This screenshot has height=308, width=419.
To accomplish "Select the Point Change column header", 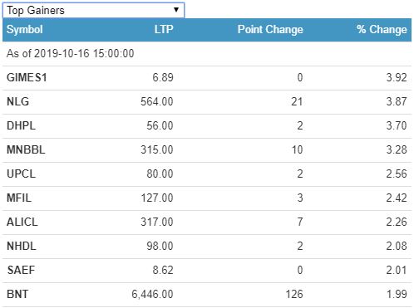I will 270,29.
